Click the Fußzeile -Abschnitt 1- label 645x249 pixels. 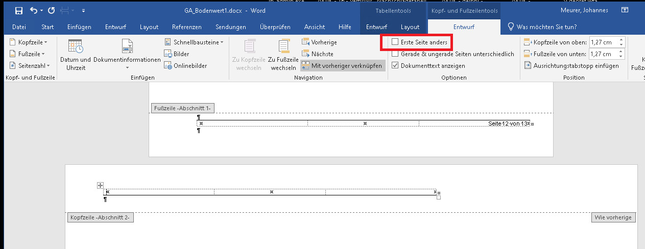[182, 108]
